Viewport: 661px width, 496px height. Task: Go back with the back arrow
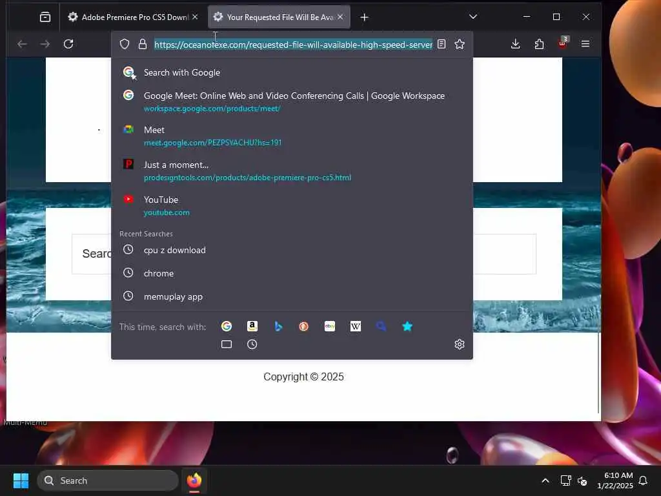click(x=22, y=44)
